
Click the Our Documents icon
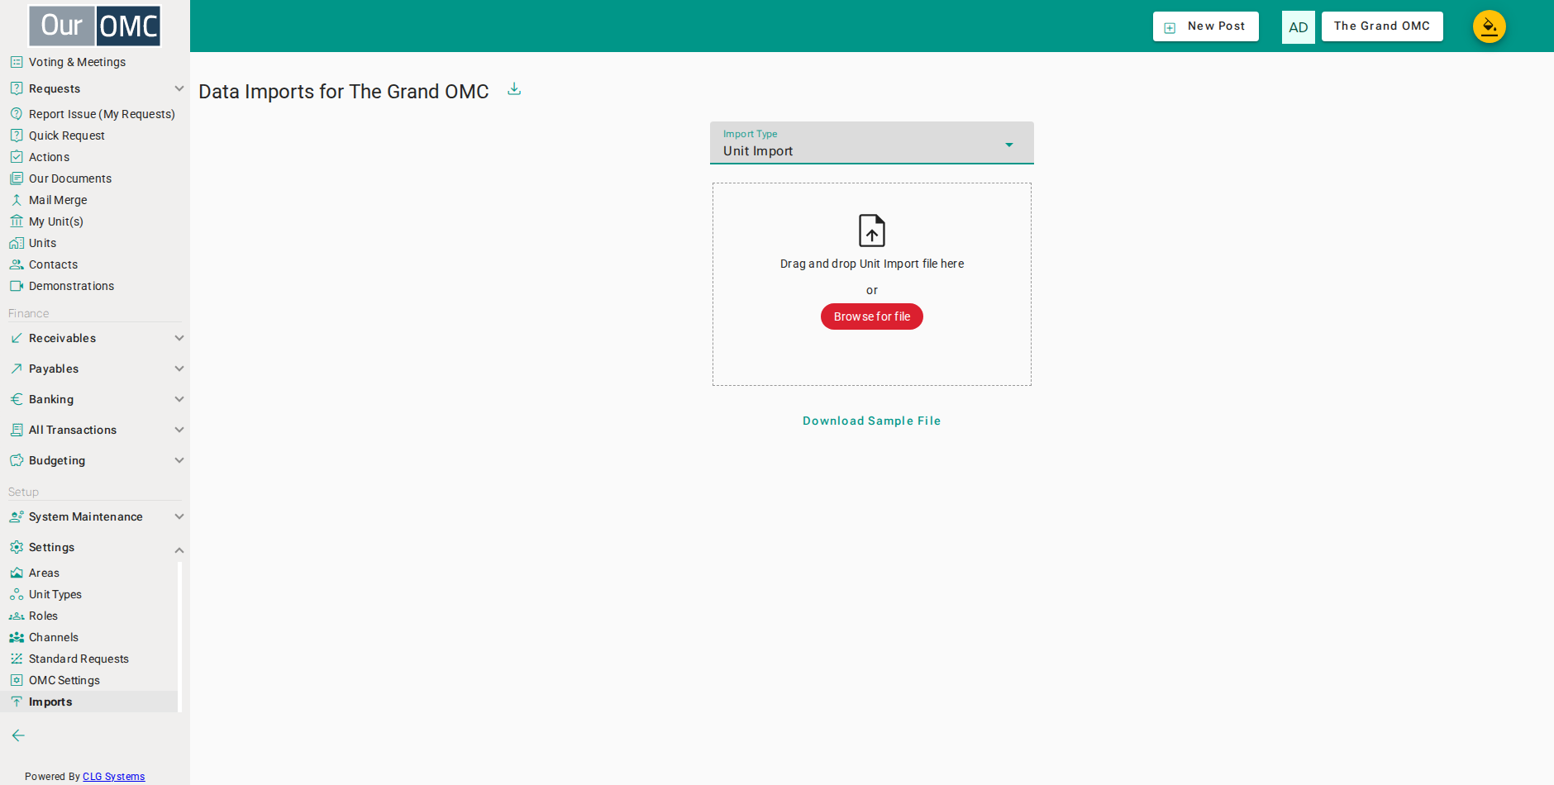coord(17,178)
